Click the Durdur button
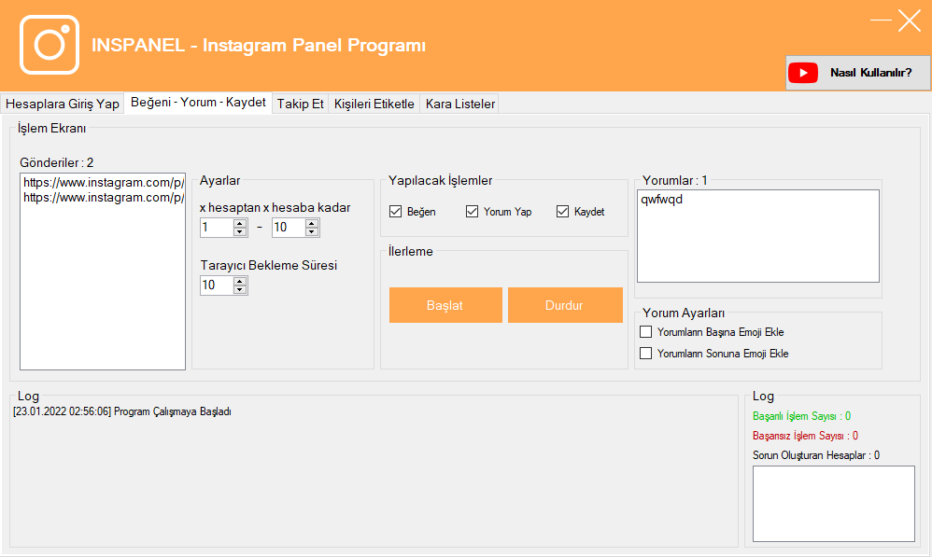Viewport: 932px width, 557px height. point(565,305)
